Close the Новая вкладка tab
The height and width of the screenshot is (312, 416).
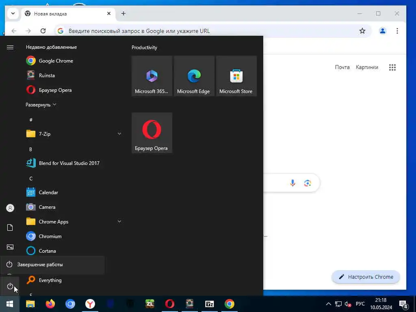[x=109, y=13]
